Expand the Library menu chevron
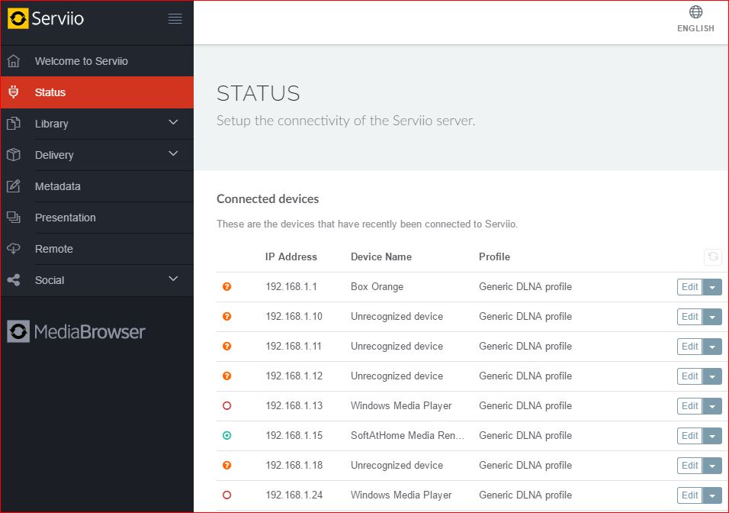729x513 pixels. click(173, 123)
